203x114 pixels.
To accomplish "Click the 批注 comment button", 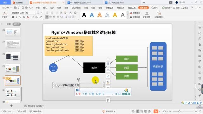I will (x=185, y=8).
